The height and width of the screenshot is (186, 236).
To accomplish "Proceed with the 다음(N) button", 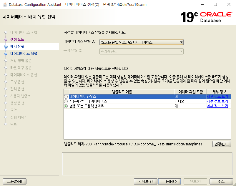I will (x=169, y=181).
